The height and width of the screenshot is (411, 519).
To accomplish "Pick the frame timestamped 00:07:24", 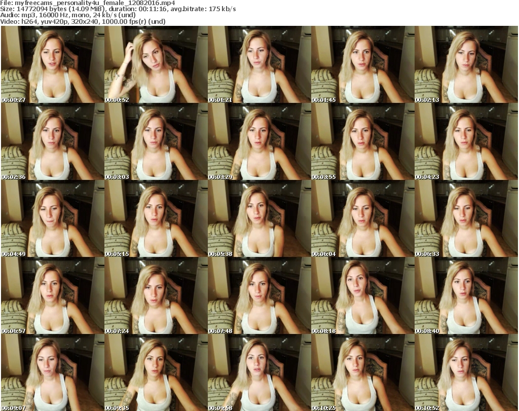I will point(156,296).
